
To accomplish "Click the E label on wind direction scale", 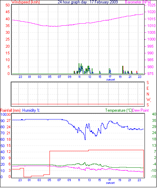I will click(x=148, y=88).
